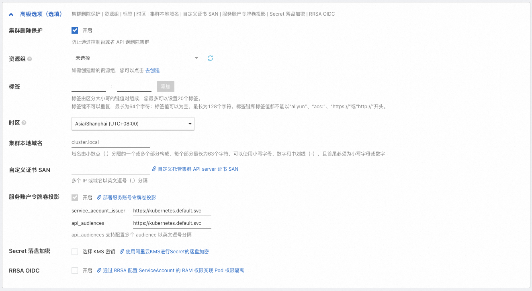Screen dimensions: 532x291
Task: Open 使用阿里云KMS进行Secret的落盘加密 link
Action: pos(167,252)
